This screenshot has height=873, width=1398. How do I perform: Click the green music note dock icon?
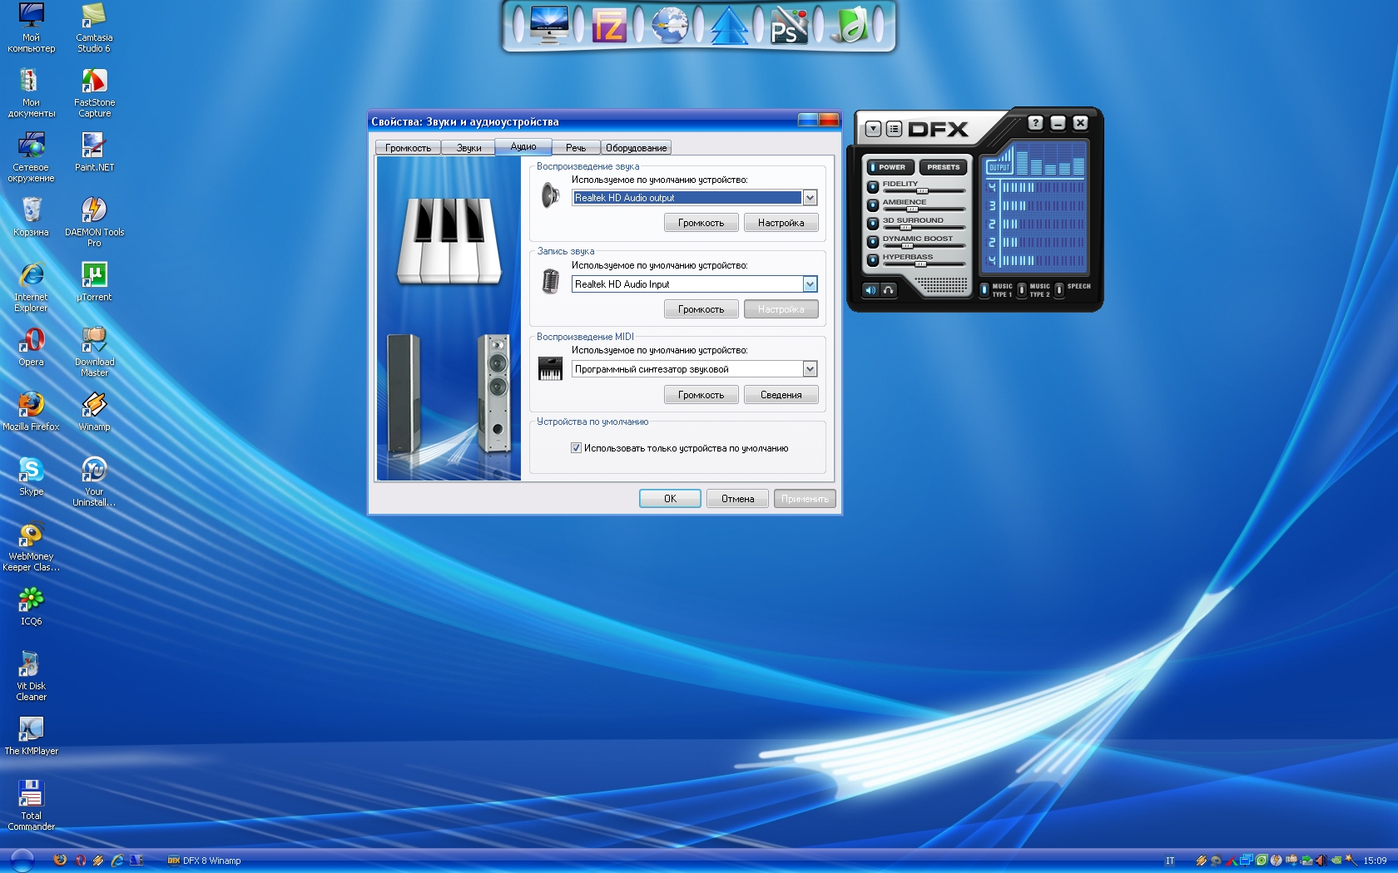[x=850, y=25]
